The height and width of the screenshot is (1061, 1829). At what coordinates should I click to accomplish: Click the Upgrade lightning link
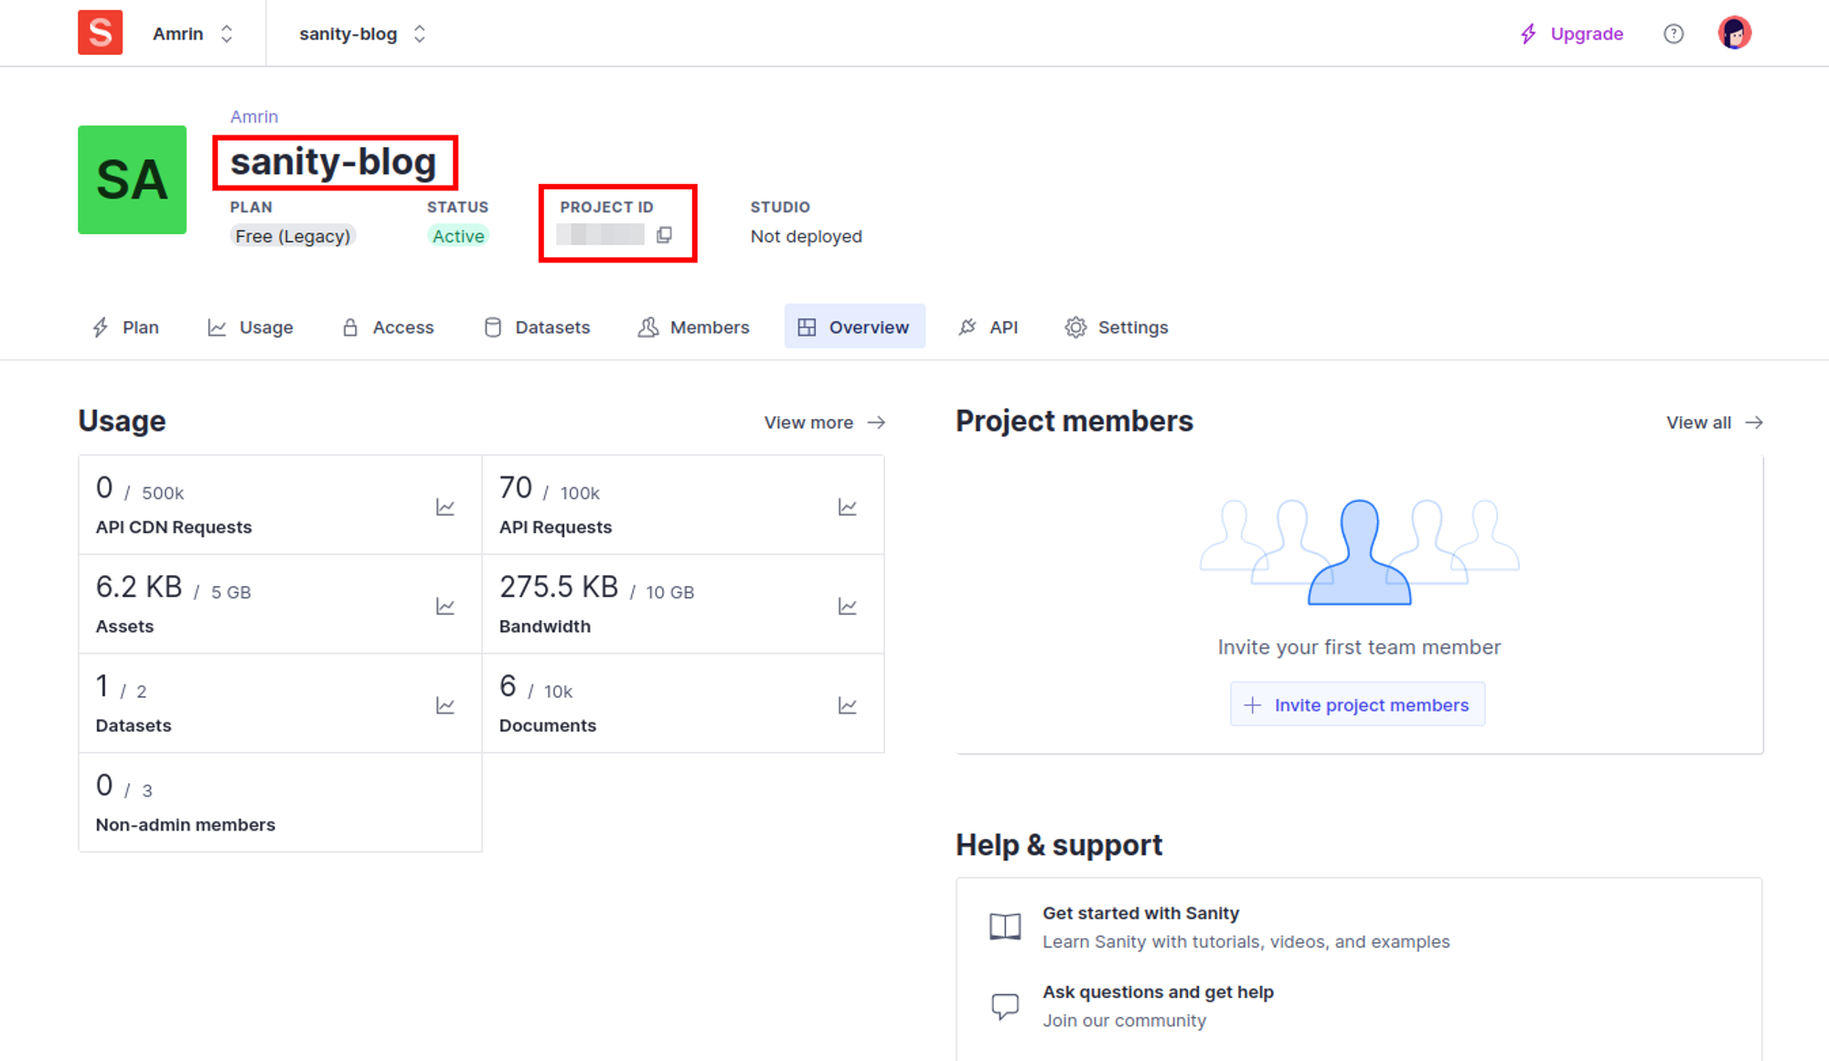1571,34
